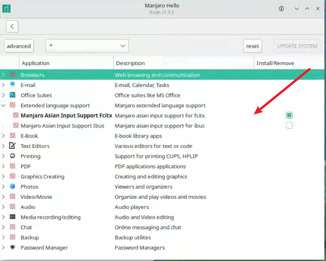Collapse the Extended language support group
This screenshot has height=261, width=326.
[x=3, y=105]
